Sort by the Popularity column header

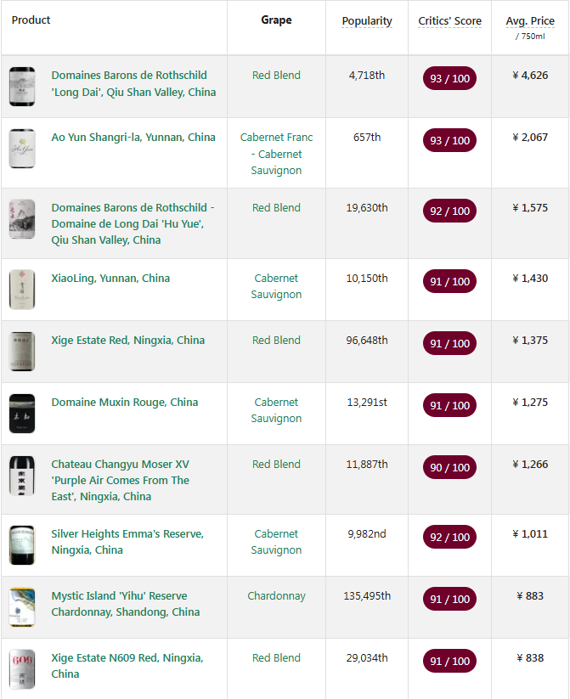pos(367,21)
